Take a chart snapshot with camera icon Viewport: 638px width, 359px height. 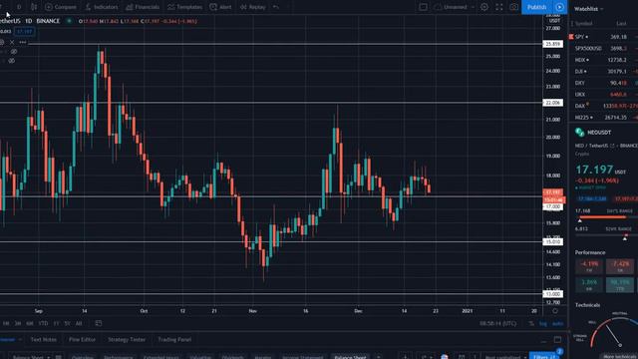(x=514, y=7)
